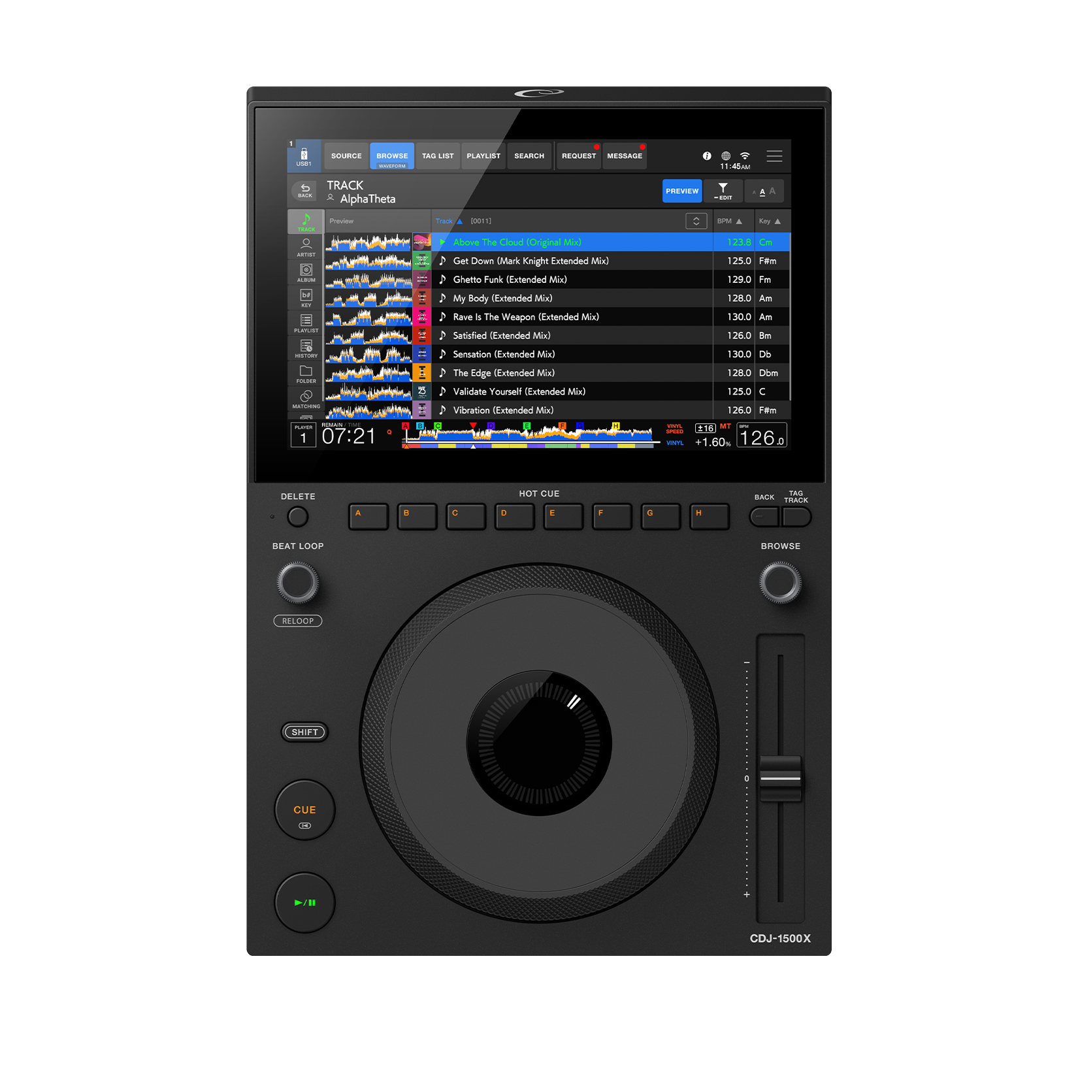The width and height of the screenshot is (1078, 1078).
Task: Open the REQUEST tab
Action: [579, 156]
